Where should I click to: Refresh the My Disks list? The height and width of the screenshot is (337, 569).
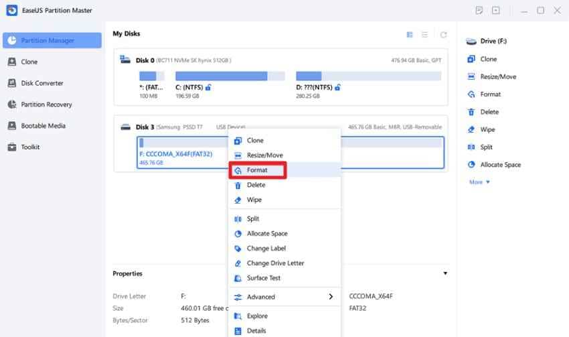tap(443, 35)
